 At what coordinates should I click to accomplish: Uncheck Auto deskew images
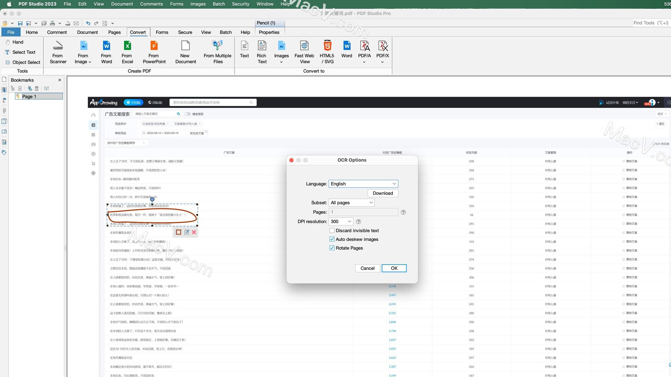click(x=332, y=239)
